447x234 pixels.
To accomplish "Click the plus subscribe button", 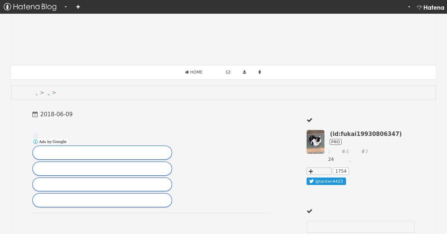I will tap(319, 171).
